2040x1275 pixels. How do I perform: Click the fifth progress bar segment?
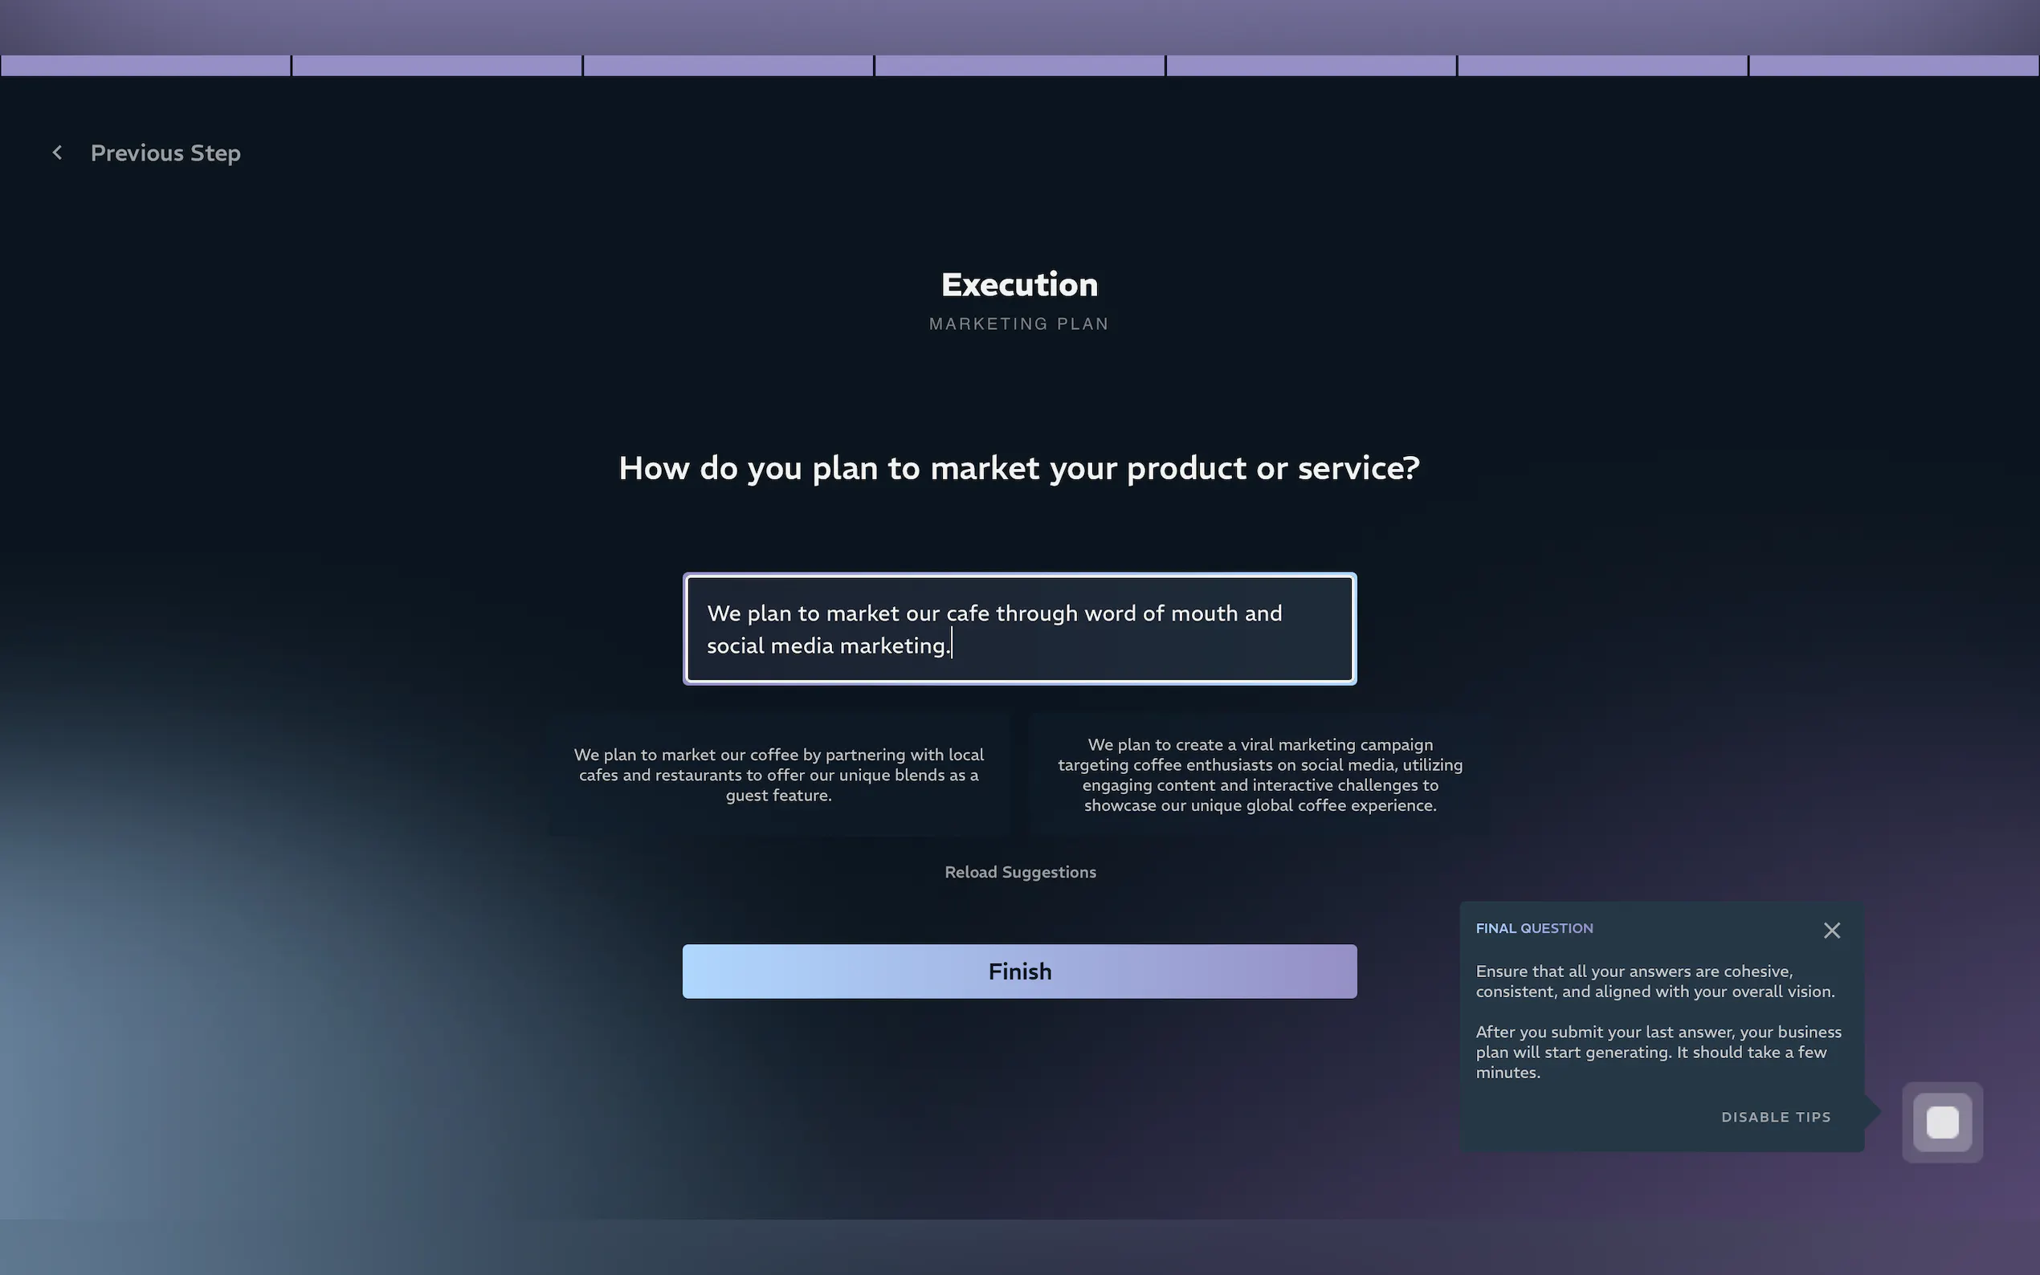click(1310, 65)
